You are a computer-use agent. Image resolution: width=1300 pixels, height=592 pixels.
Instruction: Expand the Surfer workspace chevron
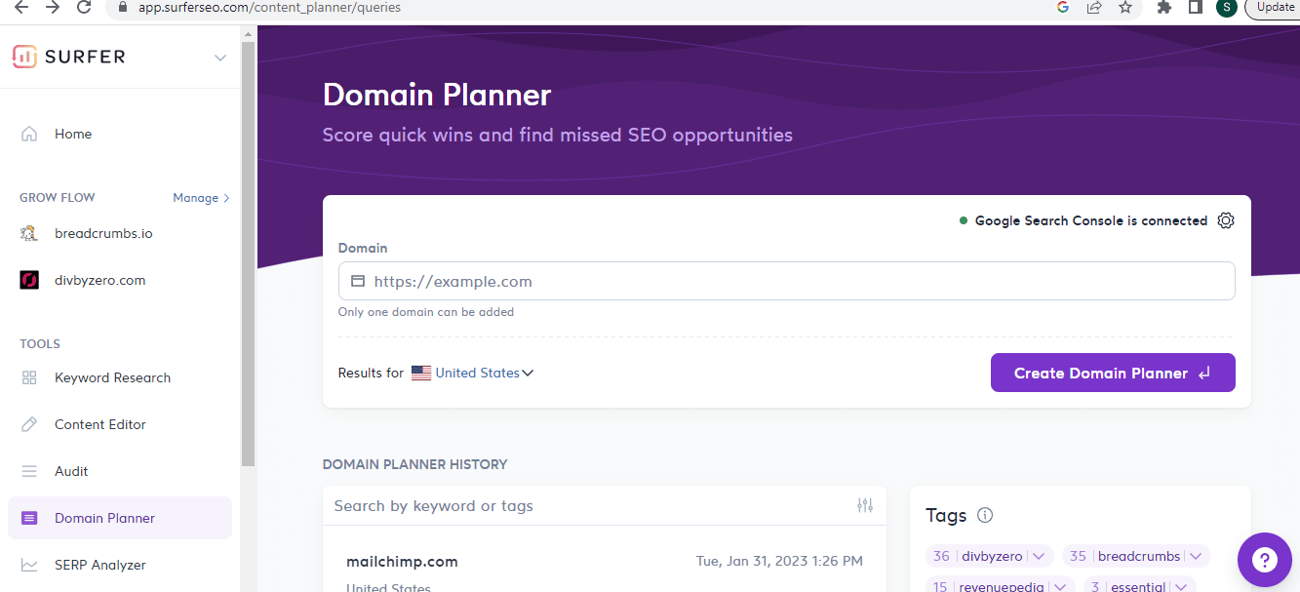[219, 58]
